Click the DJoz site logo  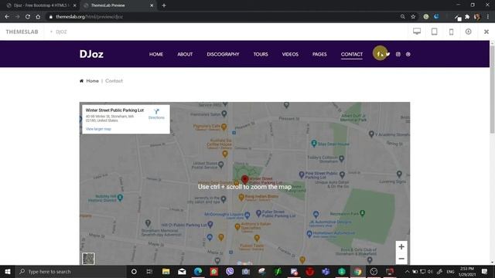[91, 54]
